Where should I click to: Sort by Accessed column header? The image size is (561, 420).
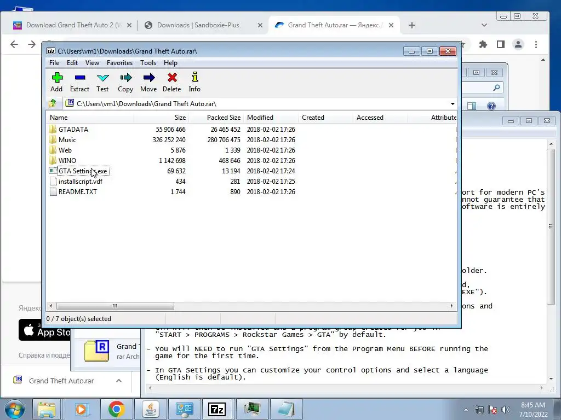pyautogui.click(x=380, y=118)
